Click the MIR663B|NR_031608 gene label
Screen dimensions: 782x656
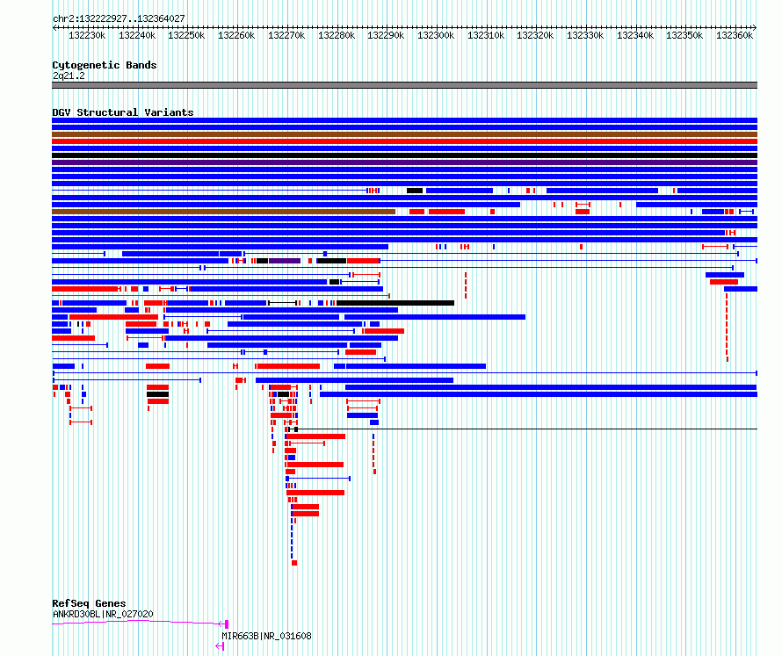click(x=266, y=636)
